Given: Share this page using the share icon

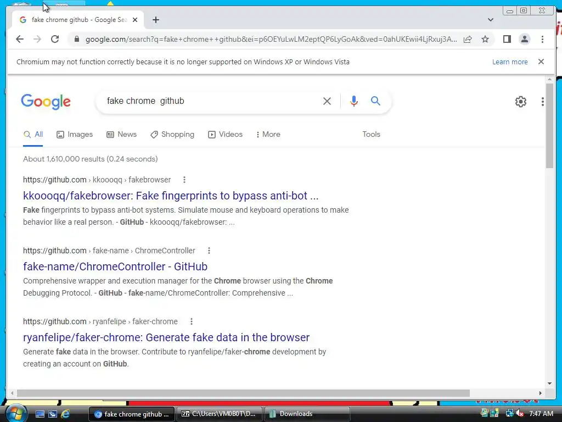Looking at the screenshot, I should 468,39.
